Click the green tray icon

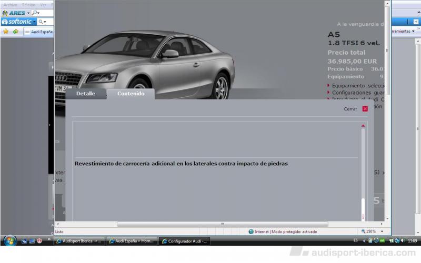pos(382,241)
